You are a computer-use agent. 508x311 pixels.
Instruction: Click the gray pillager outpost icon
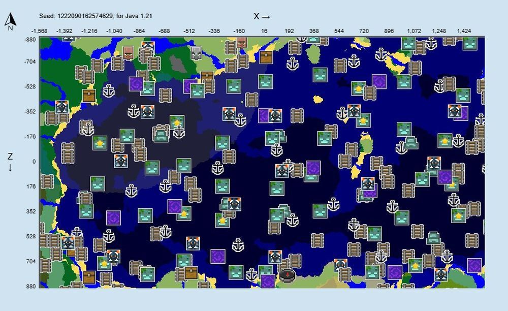[x=196, y=52]
